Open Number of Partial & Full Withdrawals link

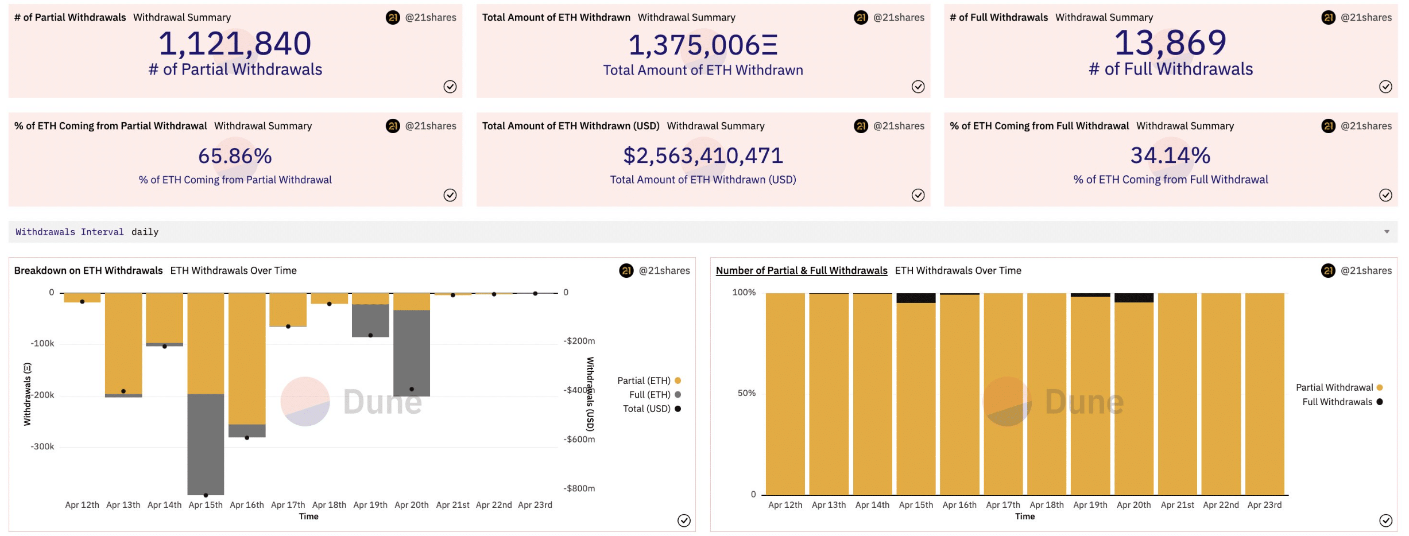pyautogui.click(x=802, y=270)
